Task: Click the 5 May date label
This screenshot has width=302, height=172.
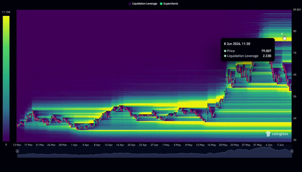Action: point(177,145)
